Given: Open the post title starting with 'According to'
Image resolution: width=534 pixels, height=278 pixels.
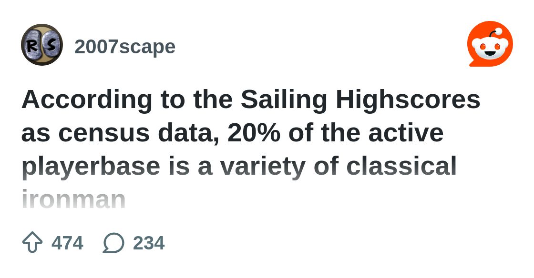Looking at the screenshot, I should (251, 149).
